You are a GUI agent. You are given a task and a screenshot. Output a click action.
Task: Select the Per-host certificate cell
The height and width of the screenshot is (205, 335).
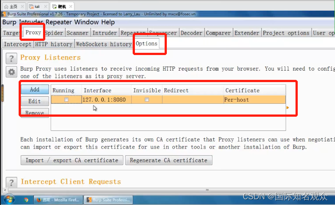255,99
